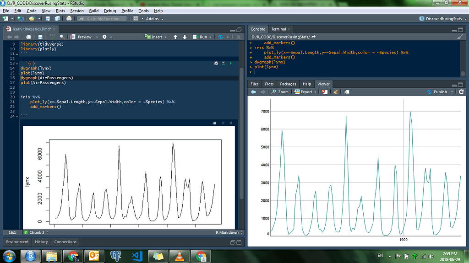Image resolution: width=469 pixels, height=263 pixels.
Task: Run current chunk green play button
Action: [231, 64]
